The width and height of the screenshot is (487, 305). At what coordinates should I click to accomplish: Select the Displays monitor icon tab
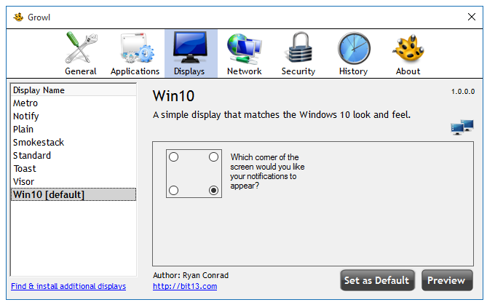click(x=190, y=53)
